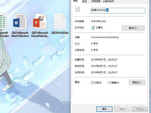Click the creation time value beside 创建时间

click(104, 60)
